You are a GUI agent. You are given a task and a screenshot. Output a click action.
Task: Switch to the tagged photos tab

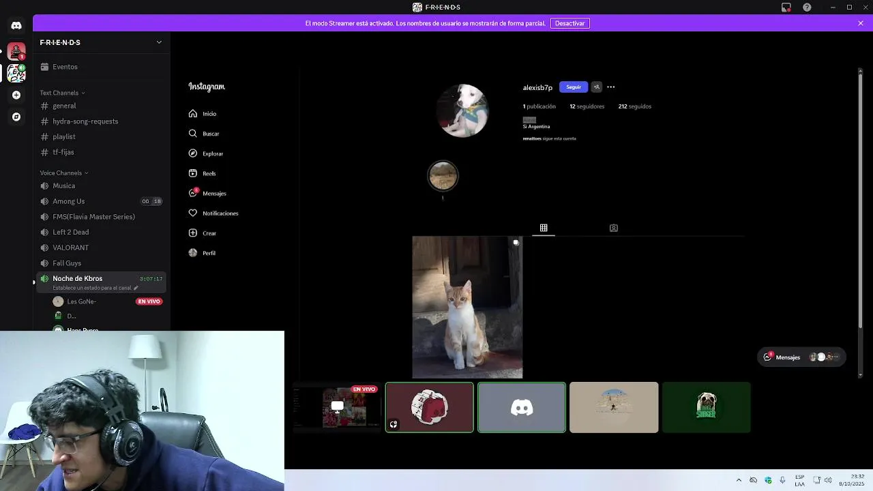click(x=614, y=228)
